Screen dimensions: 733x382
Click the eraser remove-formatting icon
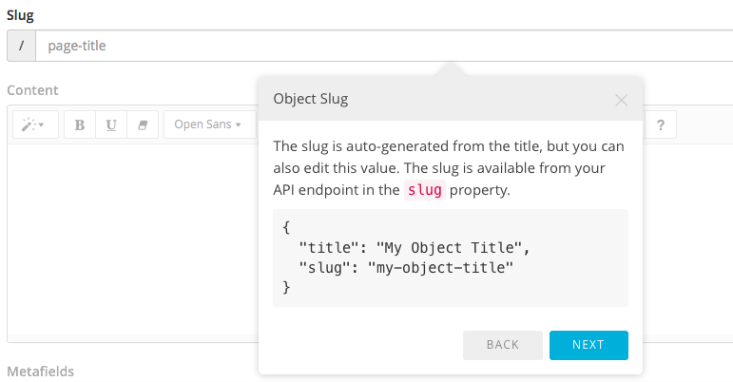[x=143, y=124]
